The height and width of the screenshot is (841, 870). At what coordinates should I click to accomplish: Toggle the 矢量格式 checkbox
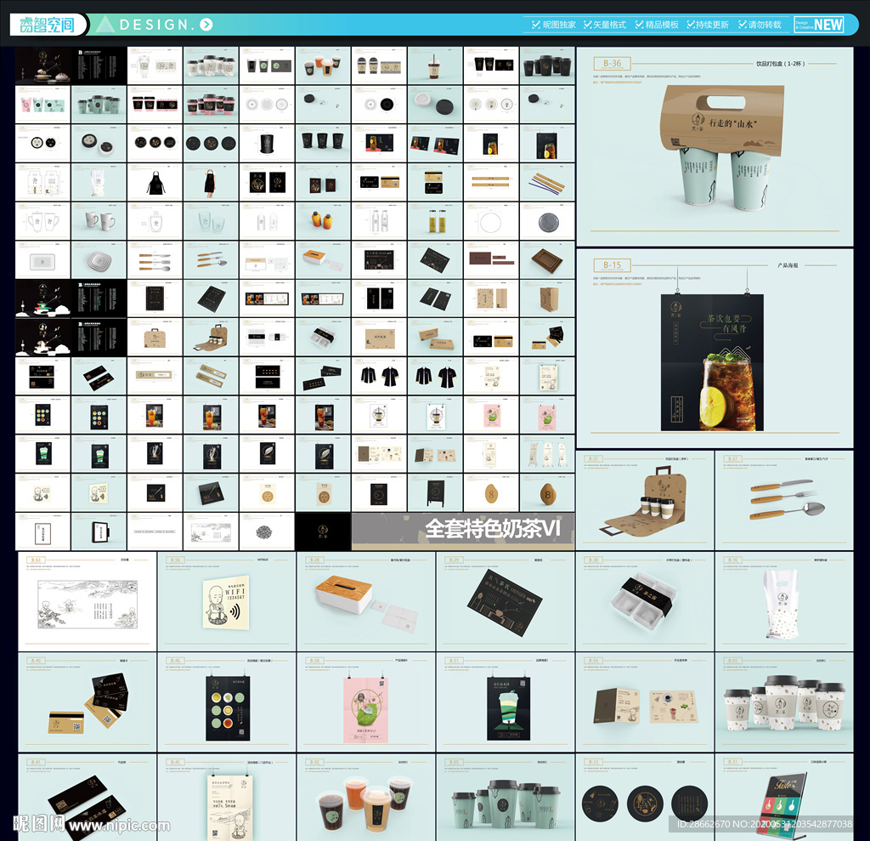click(x=588, y=25)
